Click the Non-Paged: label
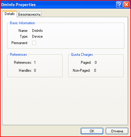Screen dimensions: 131x137 (x=81, y=70)
